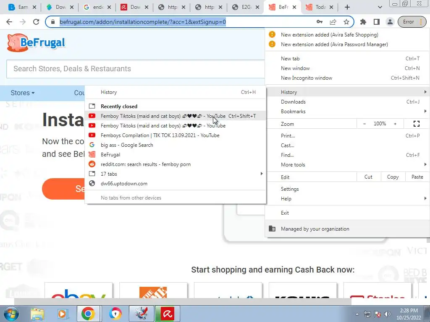Click Managed by your organization

click(347, 229)
